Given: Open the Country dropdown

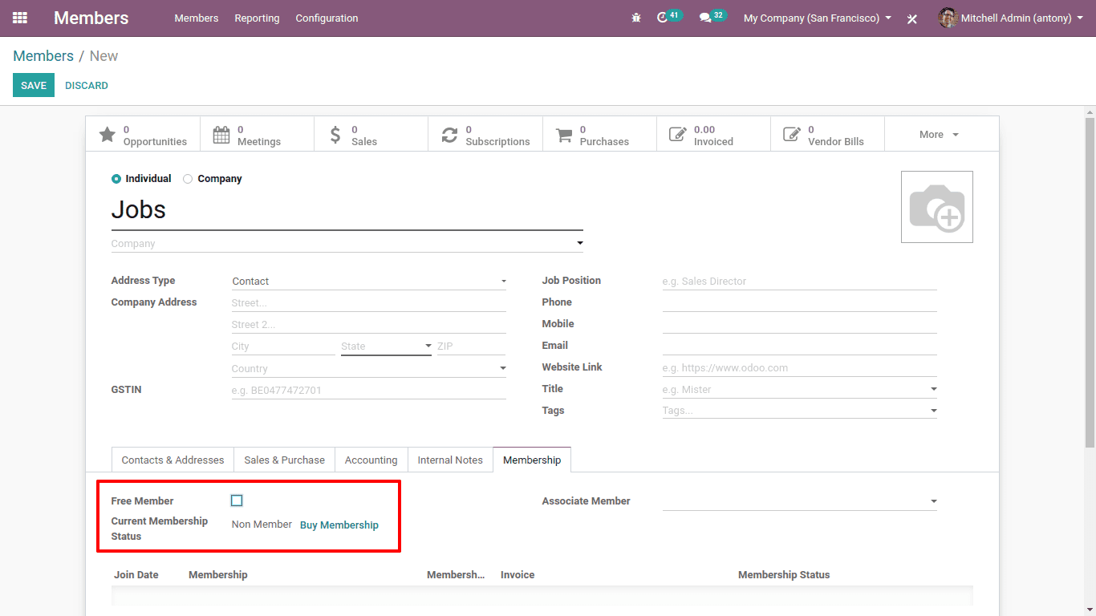Looking at the screenshot, I should click(369, 369).
